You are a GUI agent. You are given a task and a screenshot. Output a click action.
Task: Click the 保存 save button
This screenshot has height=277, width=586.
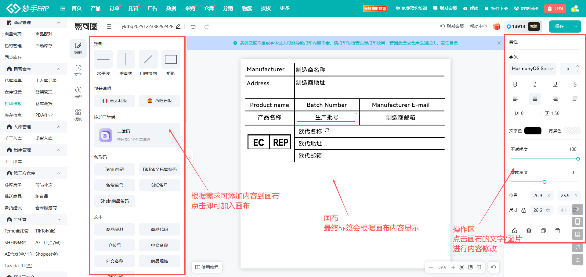(559, 27)
